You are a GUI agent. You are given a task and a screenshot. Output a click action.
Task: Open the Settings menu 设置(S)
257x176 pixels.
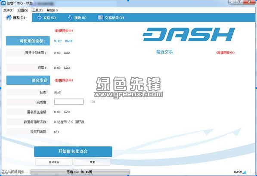[x=23, y=10]
